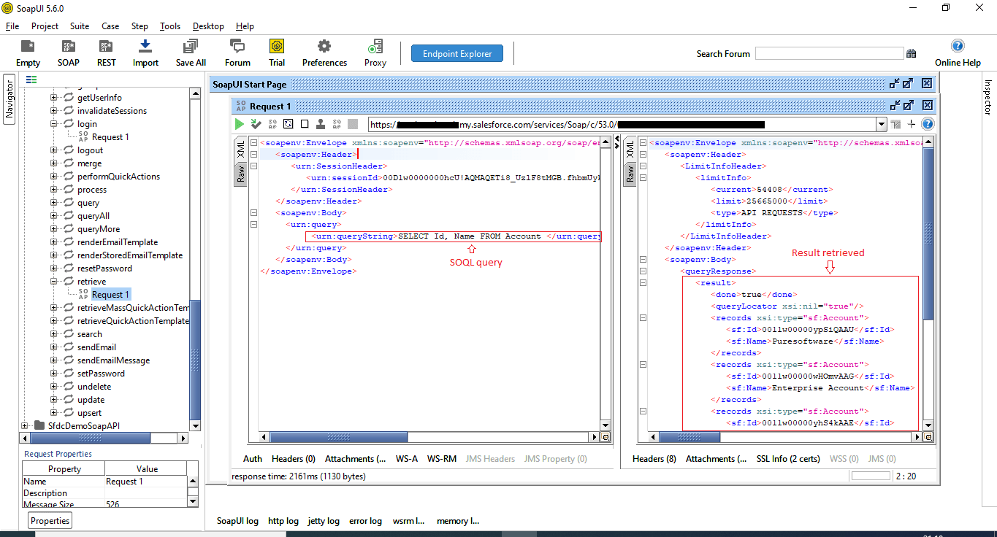Click the navigator tree view icon
The image size is (997, 537).
tap(31, 80)
